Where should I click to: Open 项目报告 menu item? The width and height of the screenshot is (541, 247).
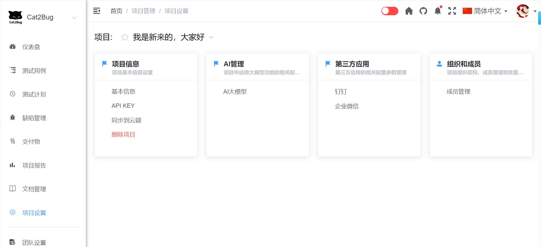pyautogui.click(x=34, y=165)
